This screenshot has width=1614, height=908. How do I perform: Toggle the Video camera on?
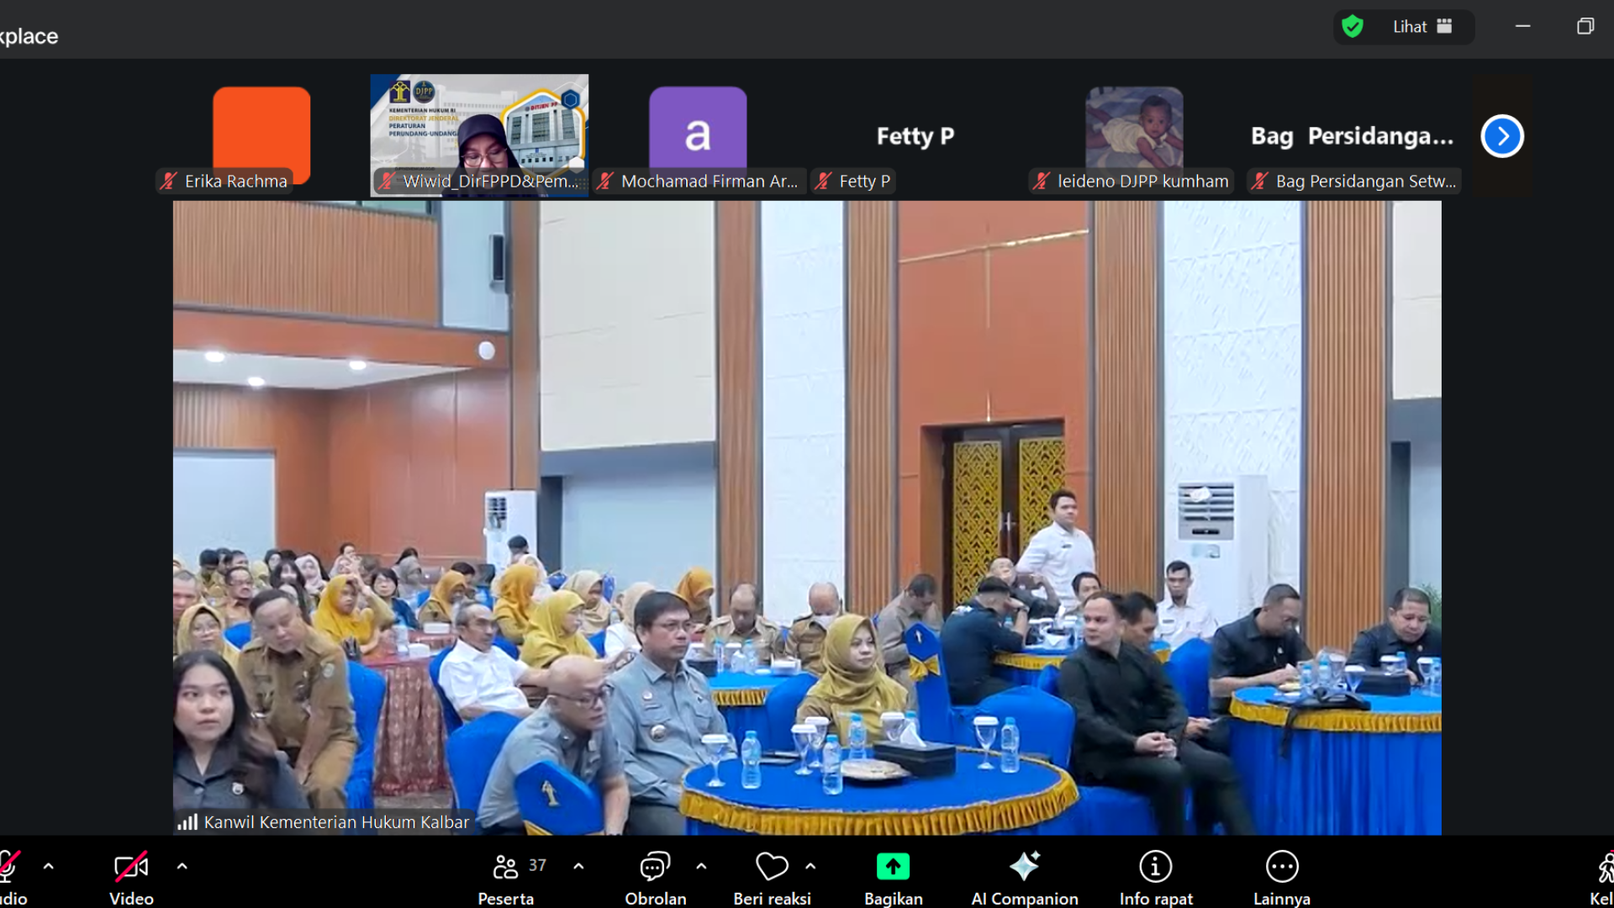[x=131, y=868]
